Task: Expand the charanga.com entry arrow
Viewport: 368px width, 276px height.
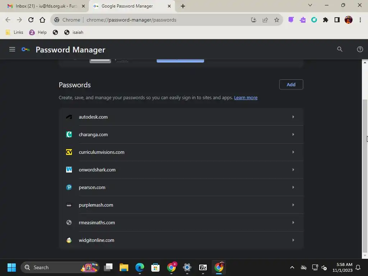Action: pos(293,134)
